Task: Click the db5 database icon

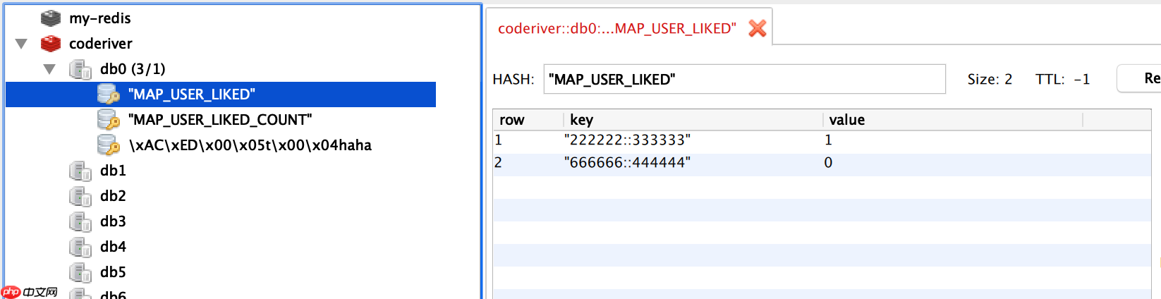Action: tap(80, 272)
